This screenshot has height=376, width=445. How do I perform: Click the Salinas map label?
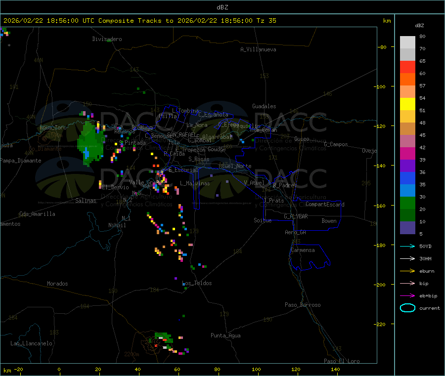click(x=86, y=201)
